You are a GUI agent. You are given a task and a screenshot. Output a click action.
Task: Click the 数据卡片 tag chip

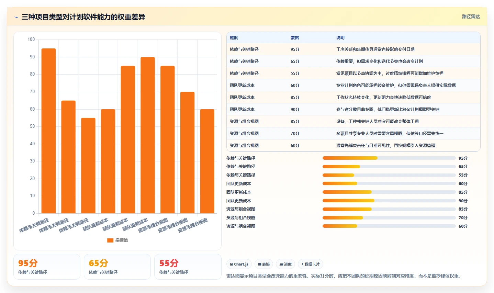(311, 264)
